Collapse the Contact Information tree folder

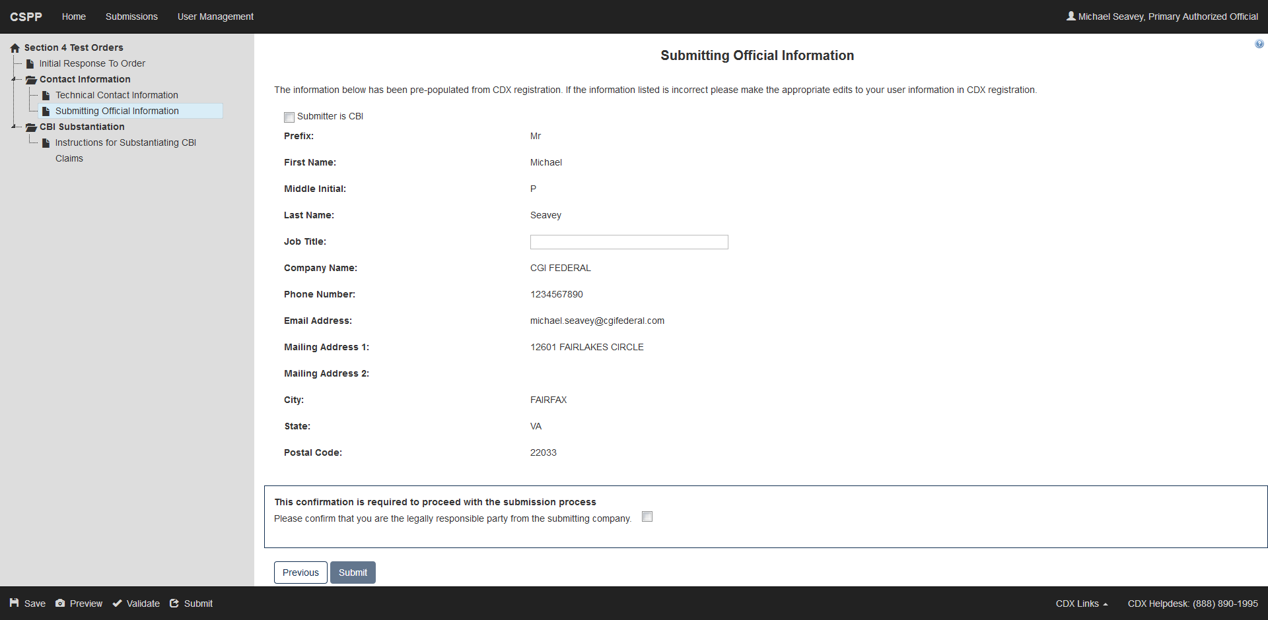pyautogui.click(x=14, y=79)
